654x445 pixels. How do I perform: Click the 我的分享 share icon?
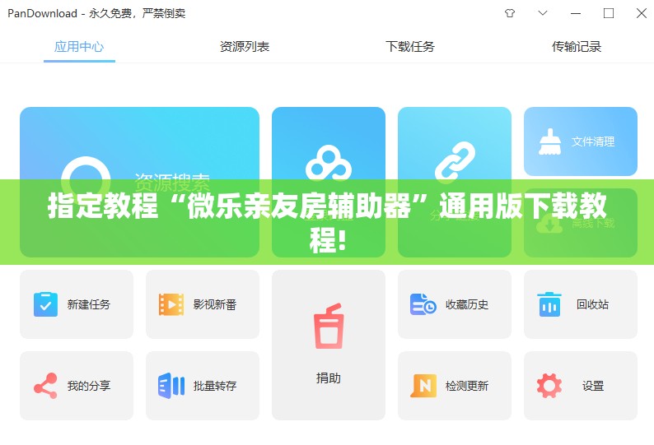[45, 386]
